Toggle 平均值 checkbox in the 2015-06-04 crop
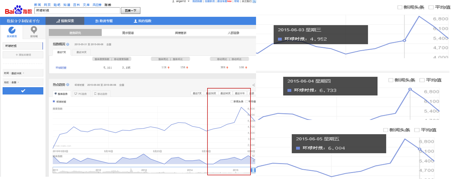This screenshot has height=179, width=458. (x=422, y=80)
